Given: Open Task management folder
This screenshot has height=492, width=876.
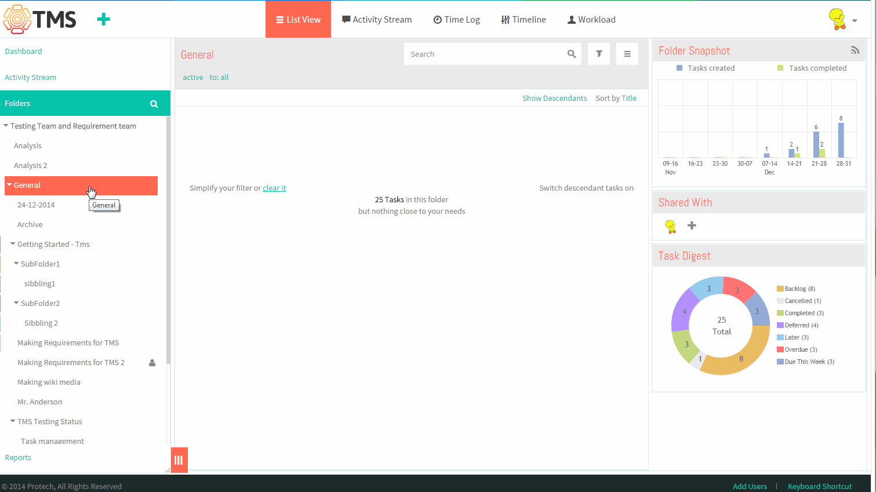Looking at the screenshot, I should coord(52,441).
